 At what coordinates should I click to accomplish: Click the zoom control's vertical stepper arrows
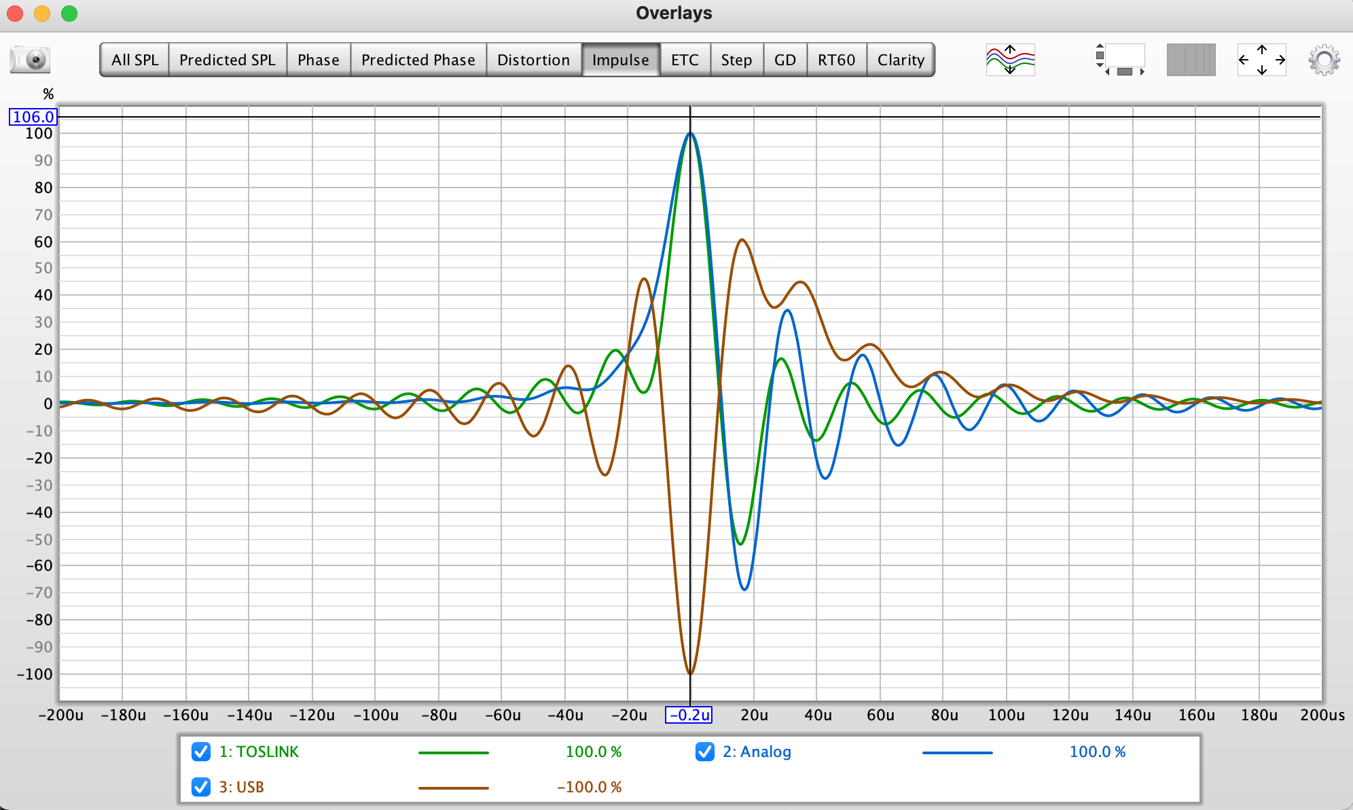(1100, 55)
